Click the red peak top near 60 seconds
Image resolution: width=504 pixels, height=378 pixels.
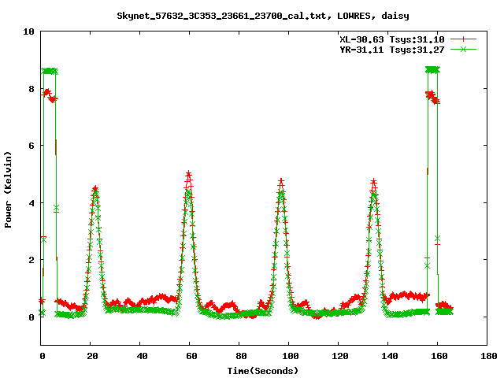tap(188, 174)
